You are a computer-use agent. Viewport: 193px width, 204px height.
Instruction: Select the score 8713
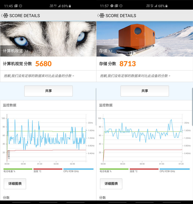[128, 64]
